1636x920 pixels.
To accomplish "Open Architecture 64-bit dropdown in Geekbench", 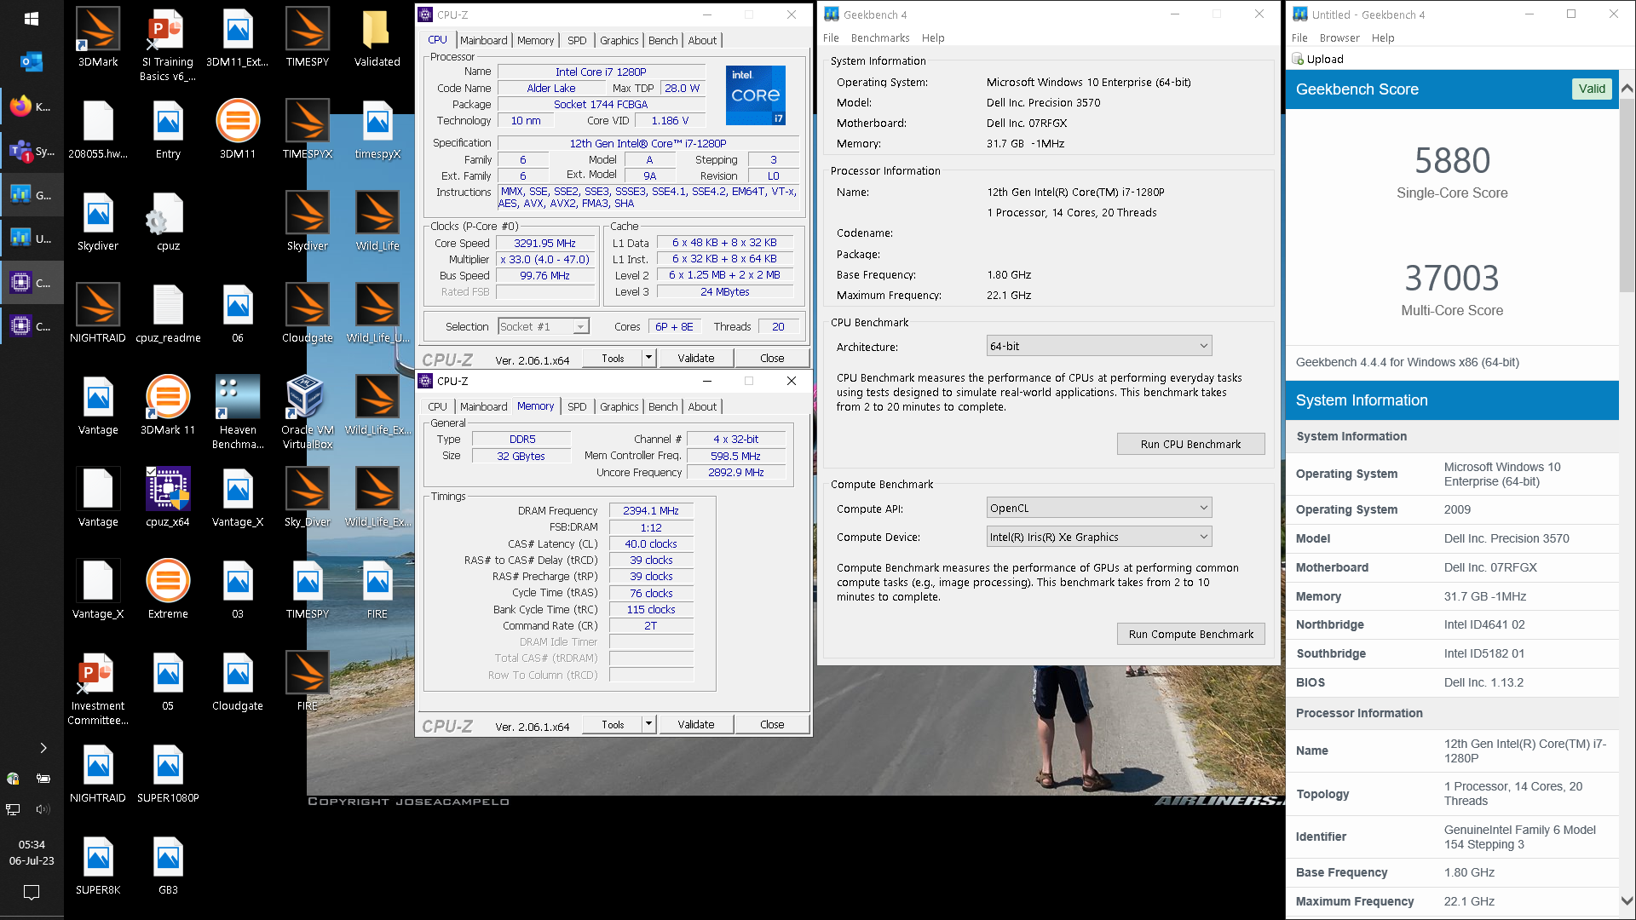I will coord(1099,346).
